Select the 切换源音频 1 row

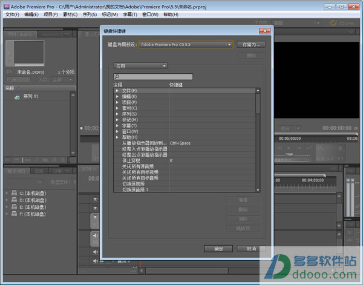[x=185, y=189]
